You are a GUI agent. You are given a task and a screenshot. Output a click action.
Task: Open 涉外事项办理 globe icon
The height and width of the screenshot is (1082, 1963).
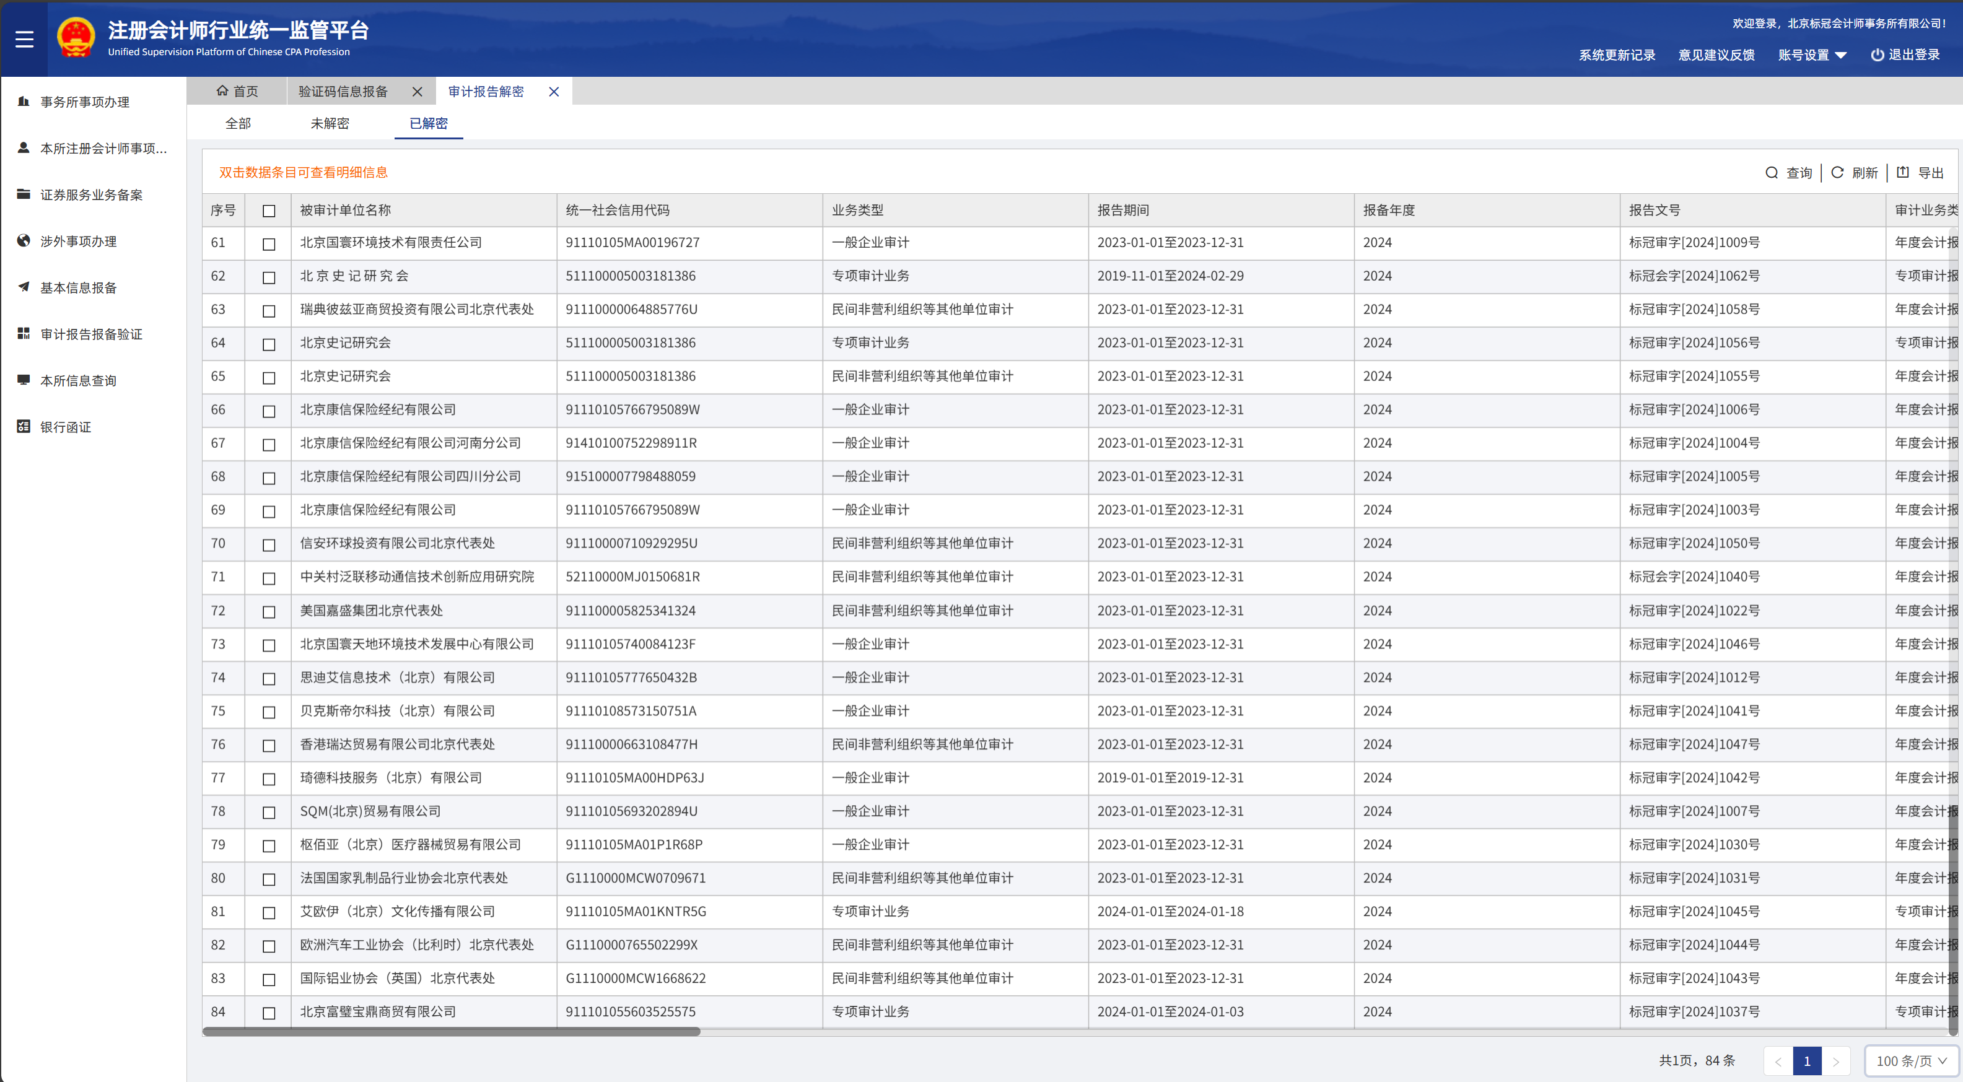(24, 241)
